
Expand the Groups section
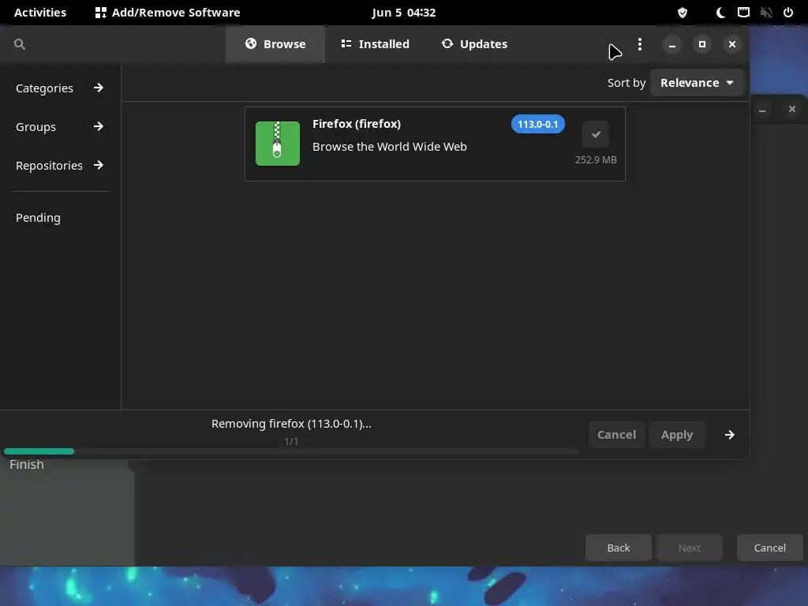click(60, 127)
